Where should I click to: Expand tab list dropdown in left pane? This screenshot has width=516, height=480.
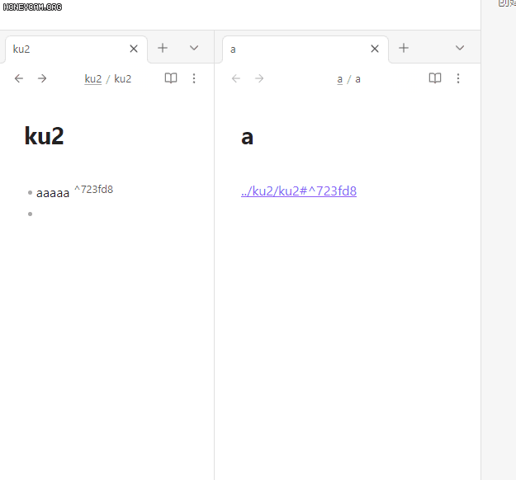pos(194,48)
